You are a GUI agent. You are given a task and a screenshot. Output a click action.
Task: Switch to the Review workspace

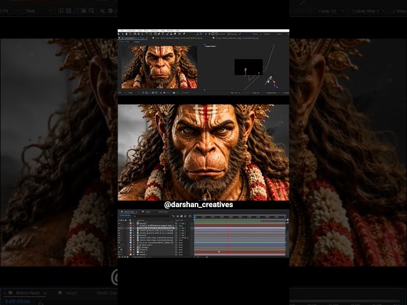tap(267, 34)
